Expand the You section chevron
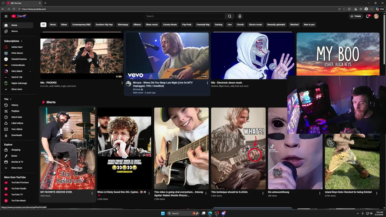 (x=11, y=99)
